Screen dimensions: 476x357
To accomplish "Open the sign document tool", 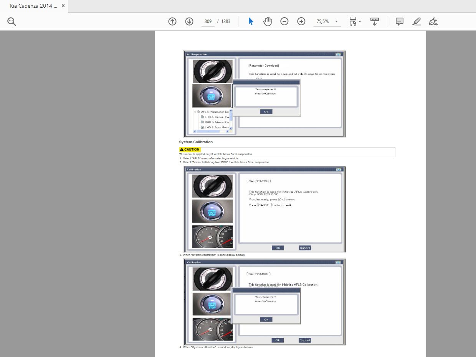I will pyautogui.click(x=433, y=21).
